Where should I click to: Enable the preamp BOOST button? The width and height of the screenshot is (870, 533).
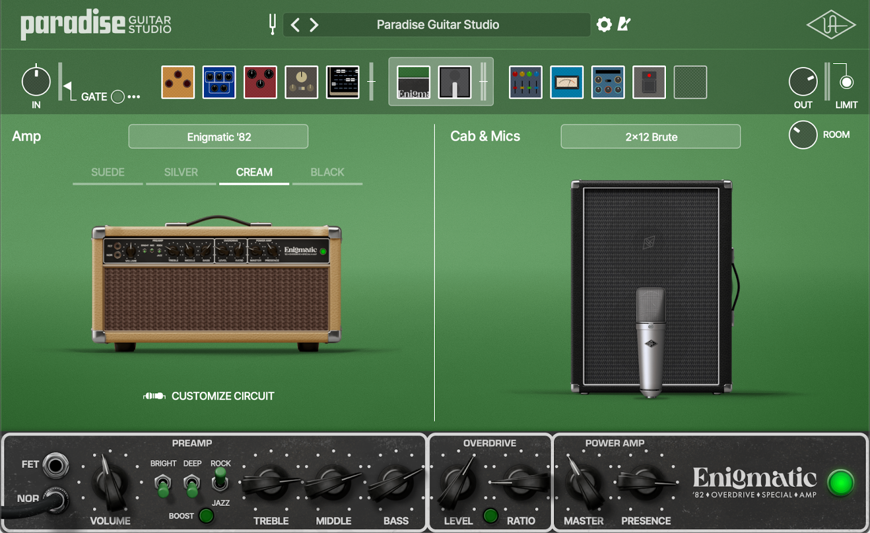[206, 516]
